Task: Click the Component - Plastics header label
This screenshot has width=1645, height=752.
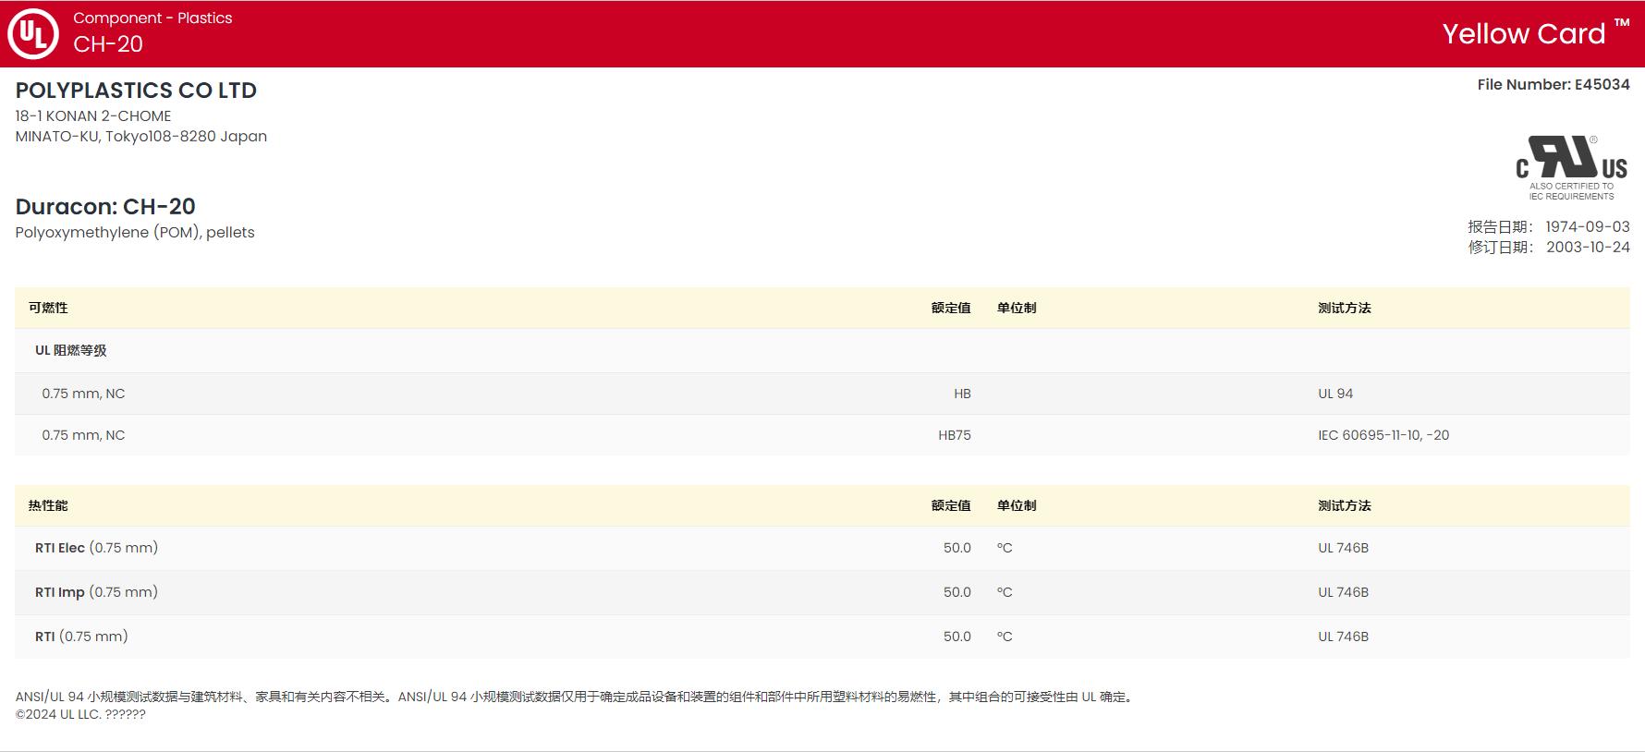Action: (152, 18)
